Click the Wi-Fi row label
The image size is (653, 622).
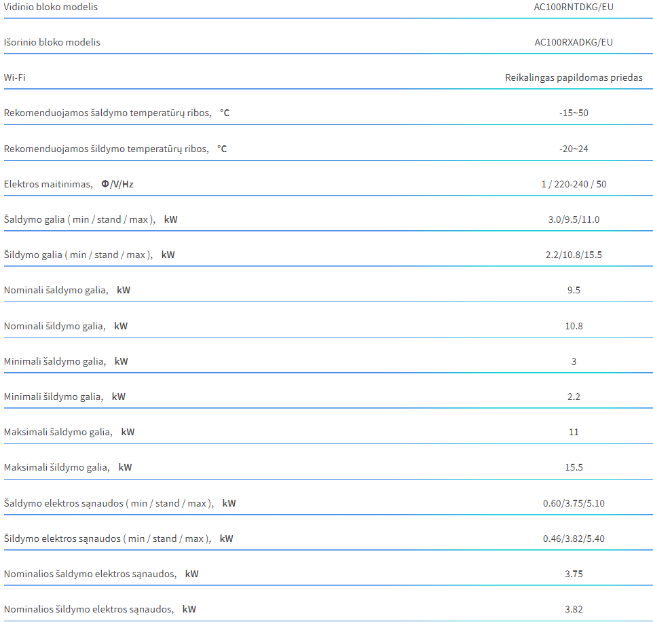click(14, 77)
